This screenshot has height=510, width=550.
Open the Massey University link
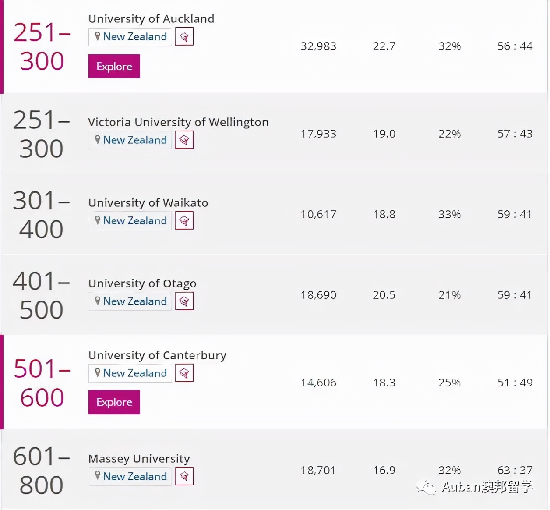click(x=139, y=459)
